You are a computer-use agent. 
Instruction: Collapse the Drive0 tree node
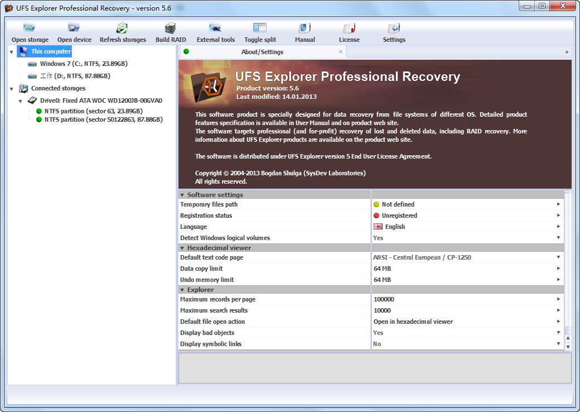coord(20,101)
